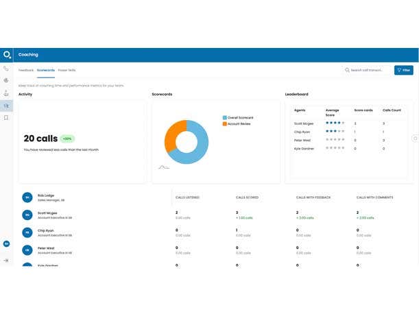Select the Scorecards tab
The height and width of the screenshot is (314, 419).
(46, 70)
